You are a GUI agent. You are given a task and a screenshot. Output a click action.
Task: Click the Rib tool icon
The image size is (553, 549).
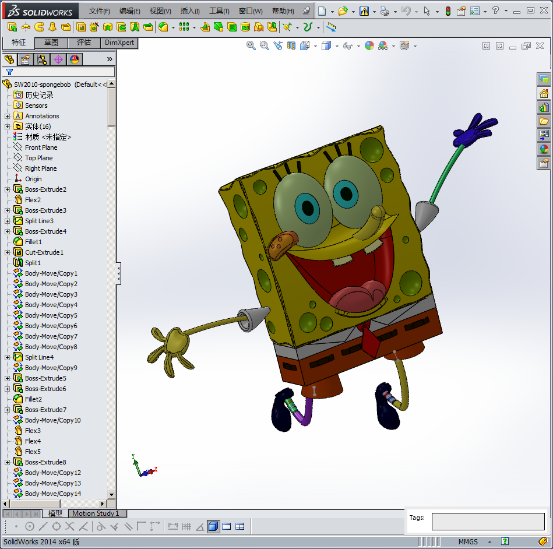tap(205, 27)
